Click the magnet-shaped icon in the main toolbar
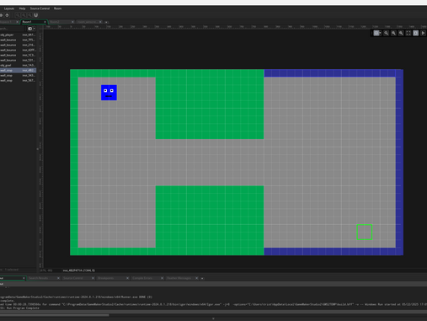Viewport: 427px width, 321px height. 36,15
